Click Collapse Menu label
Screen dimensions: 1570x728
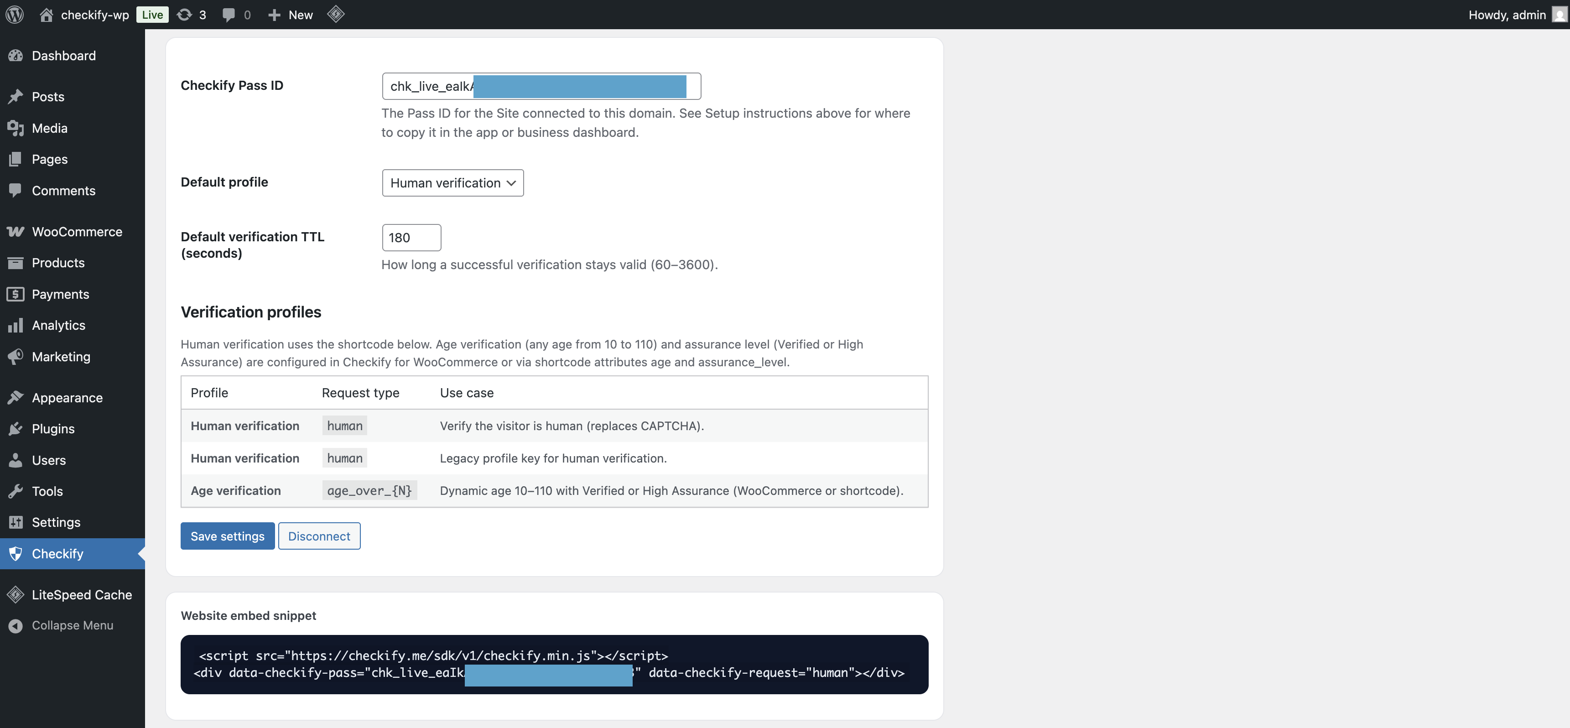click(x=73, y=625)
